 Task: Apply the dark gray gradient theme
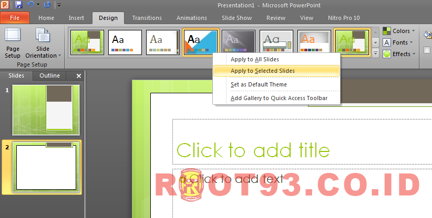click(x=239, y=42)
